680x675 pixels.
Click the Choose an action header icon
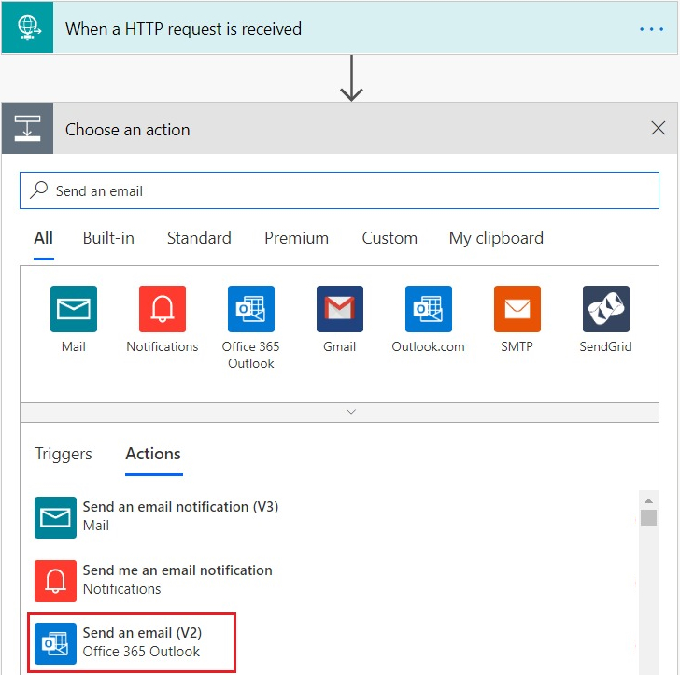tap(27, 129)
